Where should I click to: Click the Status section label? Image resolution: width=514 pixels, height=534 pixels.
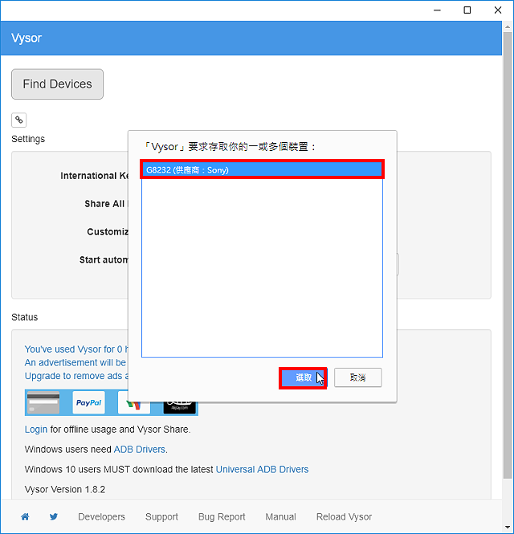[x=25, y=317]
